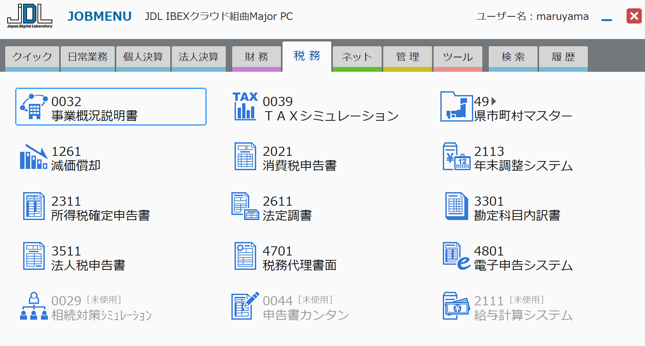Click the 減価償却 declining bar chart icon

(x=34, y=157)
